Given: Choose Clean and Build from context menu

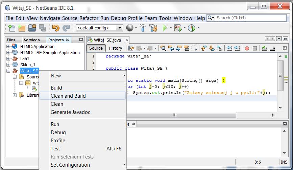Looking at the screenshot, I should pyautogui.click(x=82, y=96).
